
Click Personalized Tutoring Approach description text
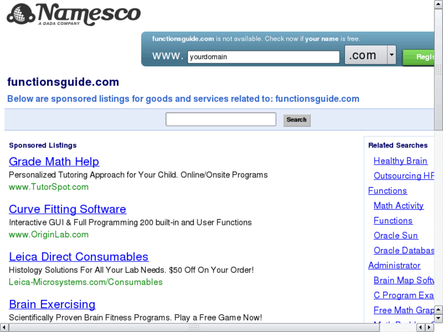click(138, 175)
